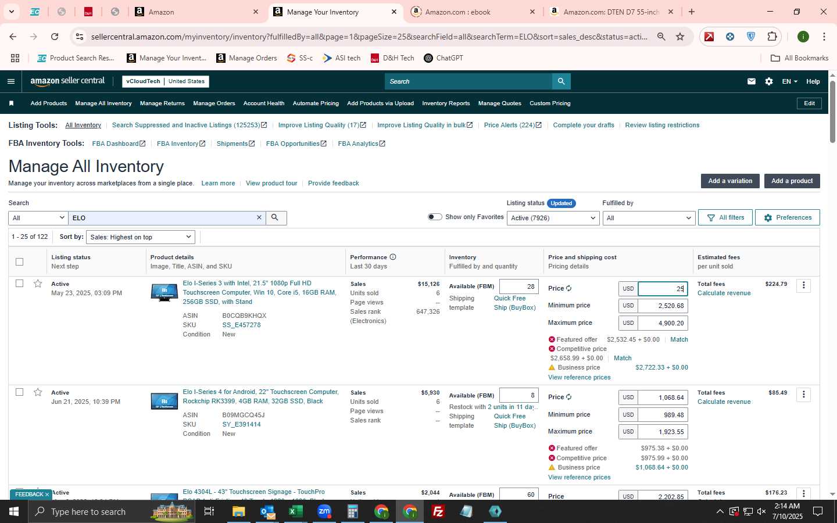Open Zoom from the taskbar

pos(324,511)
